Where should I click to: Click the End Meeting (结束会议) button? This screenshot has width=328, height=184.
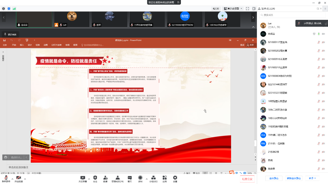247,179
